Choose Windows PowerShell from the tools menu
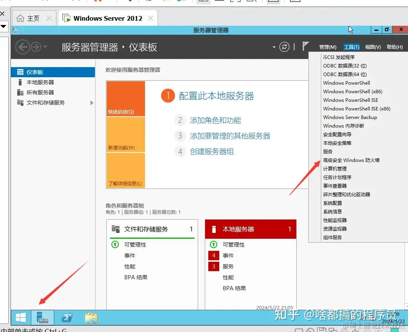The image size is (408, 332). click(x=347, y=83)
